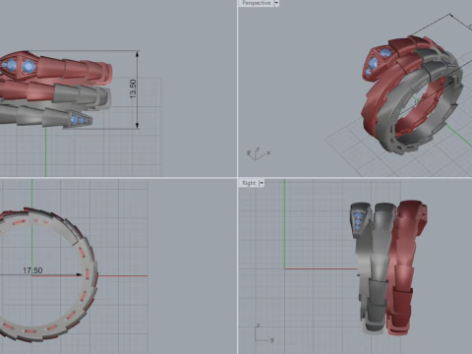Expand the Right viewport dropdown arrow
This screenshot has width=472, height=354.
click(x=262, y=183)
